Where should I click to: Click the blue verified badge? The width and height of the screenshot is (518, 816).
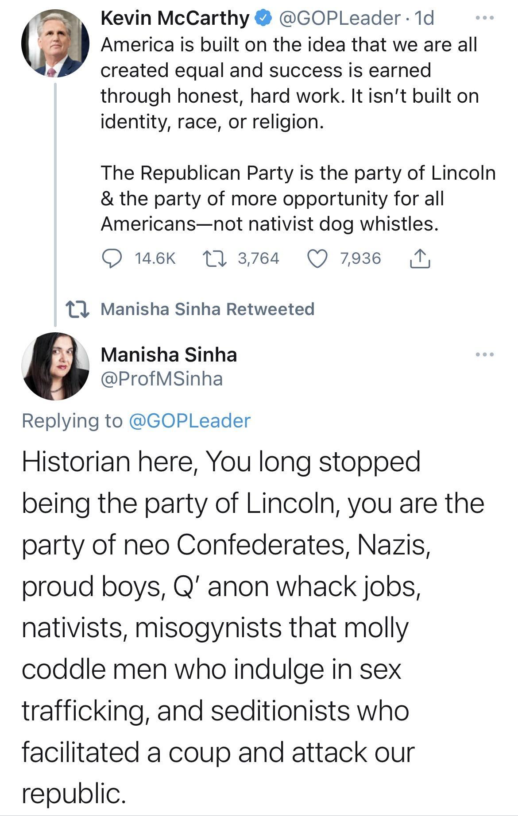point(264,18)
